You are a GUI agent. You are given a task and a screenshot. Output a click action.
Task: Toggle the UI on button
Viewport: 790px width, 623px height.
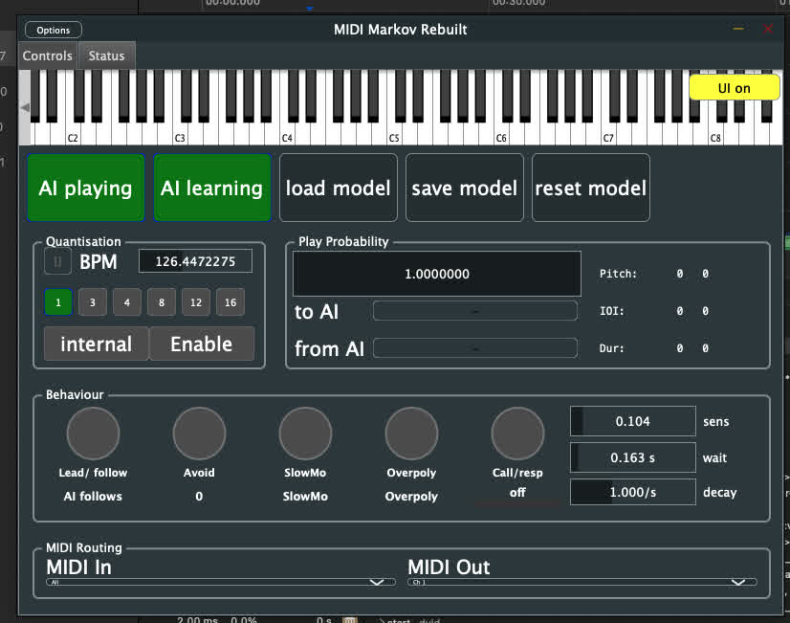click(x=735, y=88)
